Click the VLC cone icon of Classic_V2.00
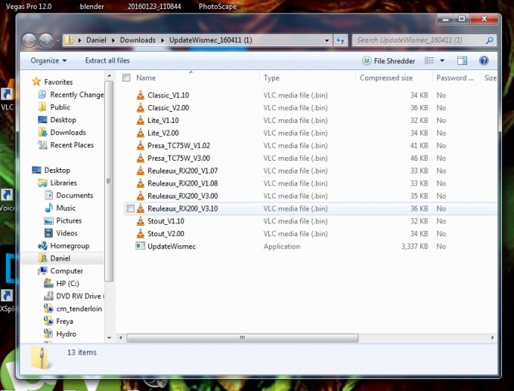Image resolution: width=514 pixels, height=391 pixels. coord(141,107)
